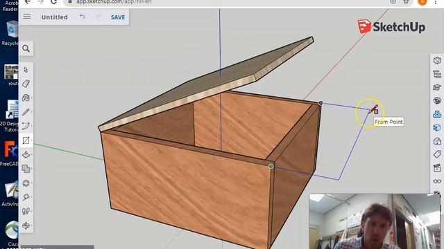
Task: Reload the browser page
Action: (x=53, y=1)
